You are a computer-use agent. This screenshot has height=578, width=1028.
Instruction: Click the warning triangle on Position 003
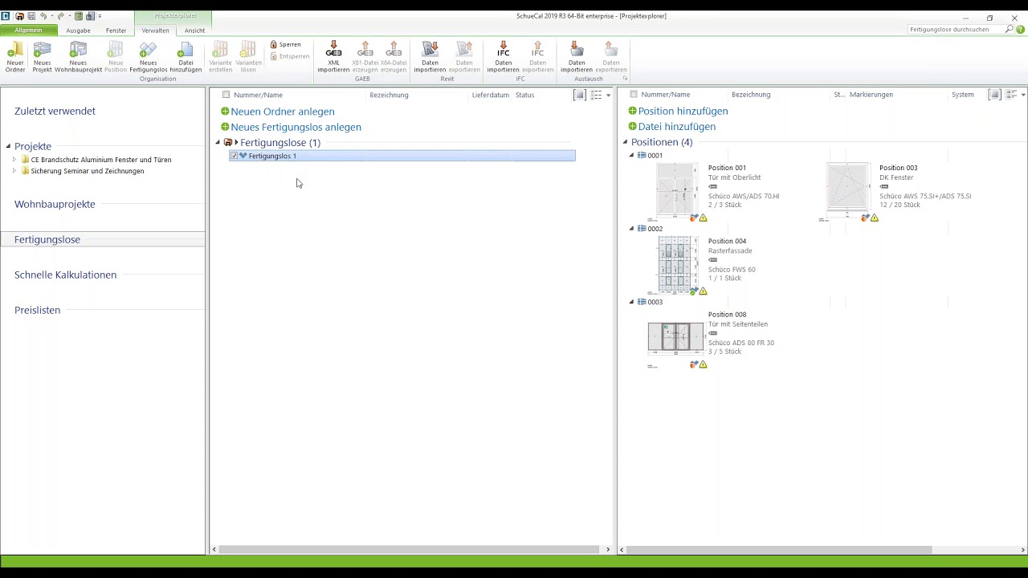(875, 218)
